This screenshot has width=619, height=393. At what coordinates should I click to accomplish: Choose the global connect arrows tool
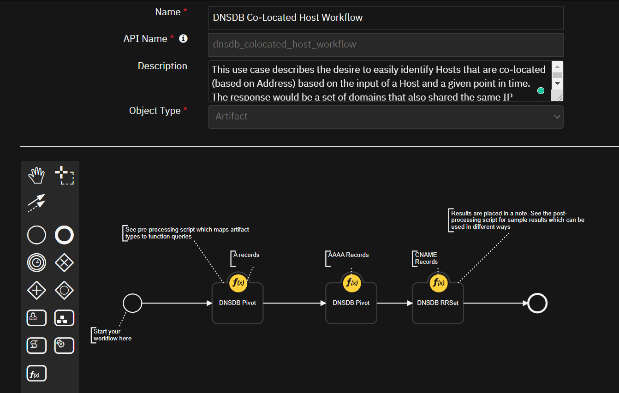[x=36, y=203]
